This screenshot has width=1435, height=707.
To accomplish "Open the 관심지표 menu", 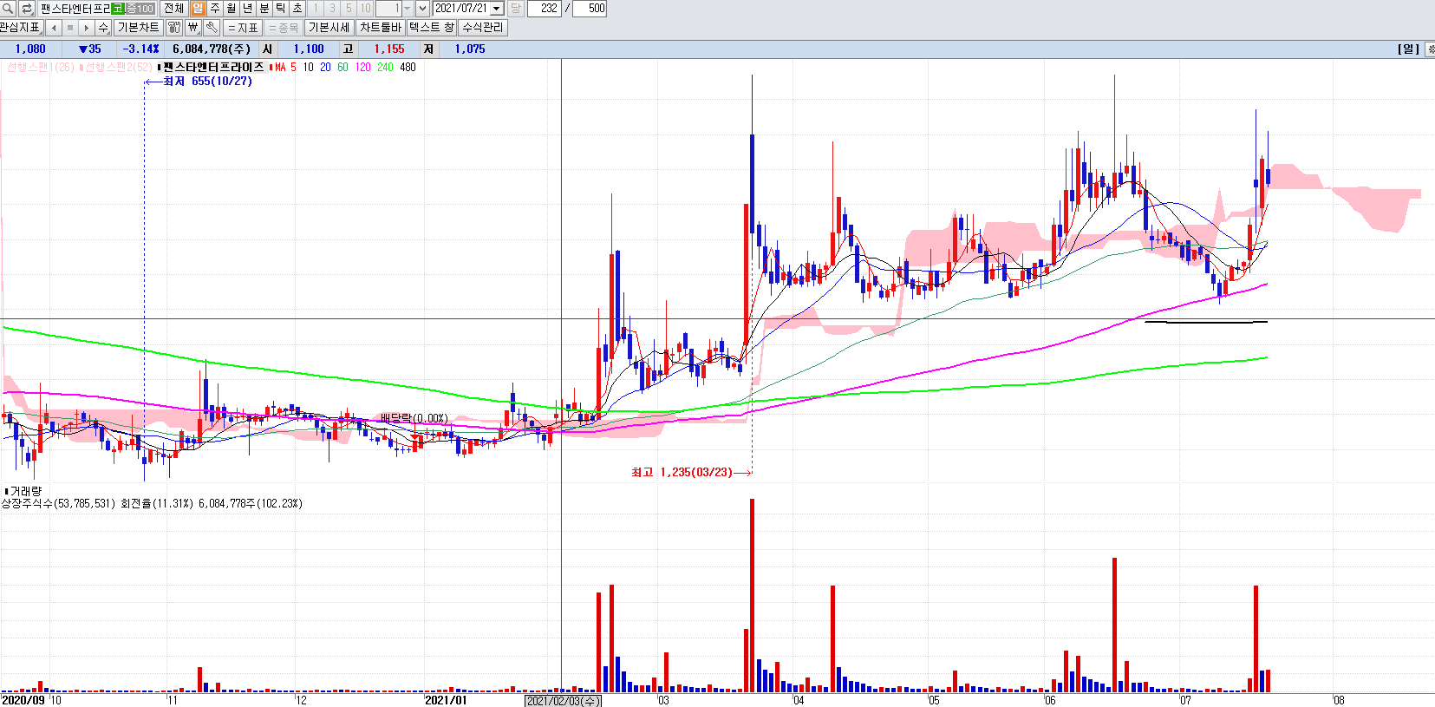I will tap(21, 28).
